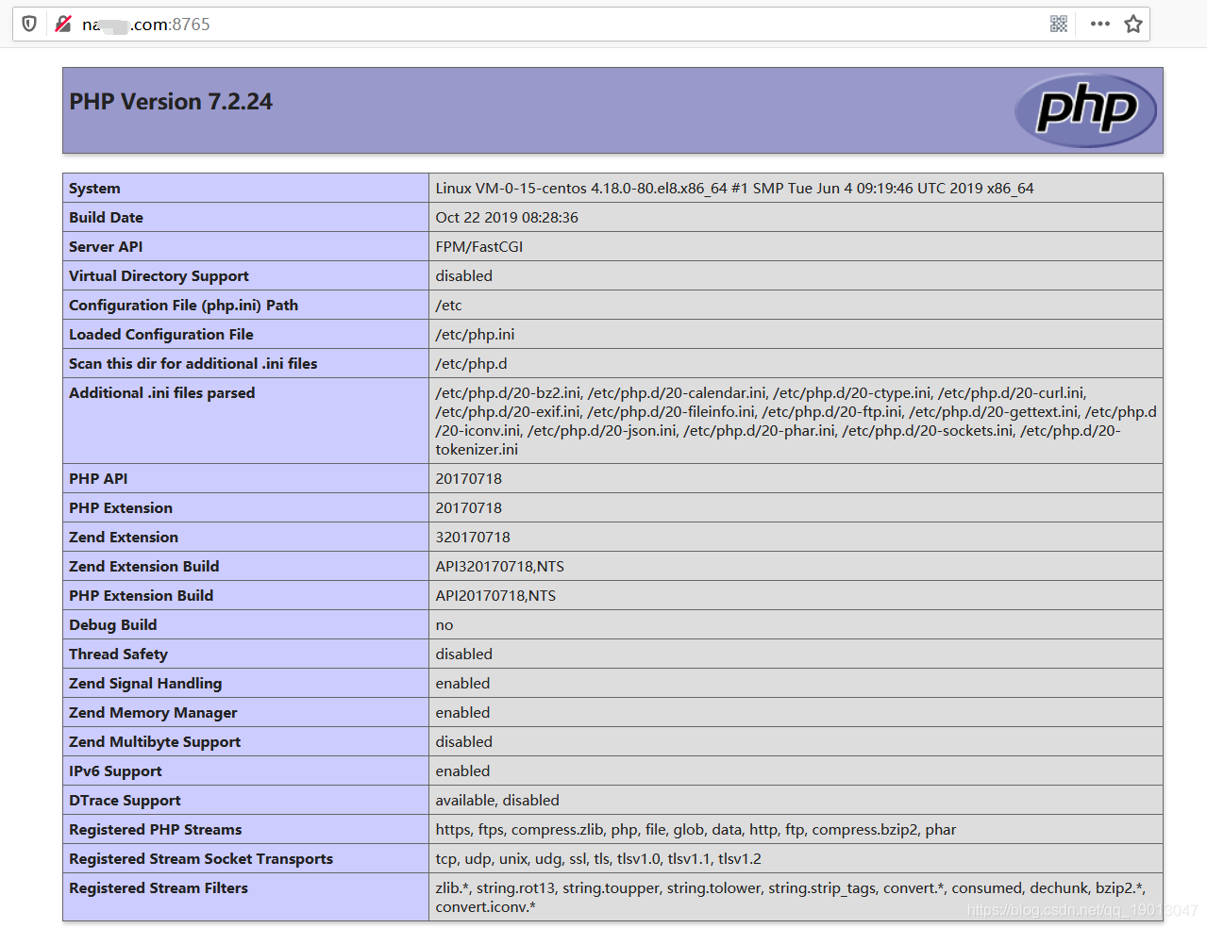Click Registered Stream Filters label
This screenshot has height=928, width=1207.
(159, 888)
